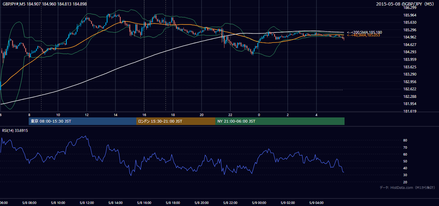
Task: Click RSI scale value 80
Action: coord(405,140)
